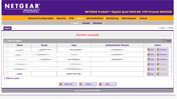Switch to the Groups submenu tab
The width and height of the screenshot is (177, 99).
click(x=86, y=23)
